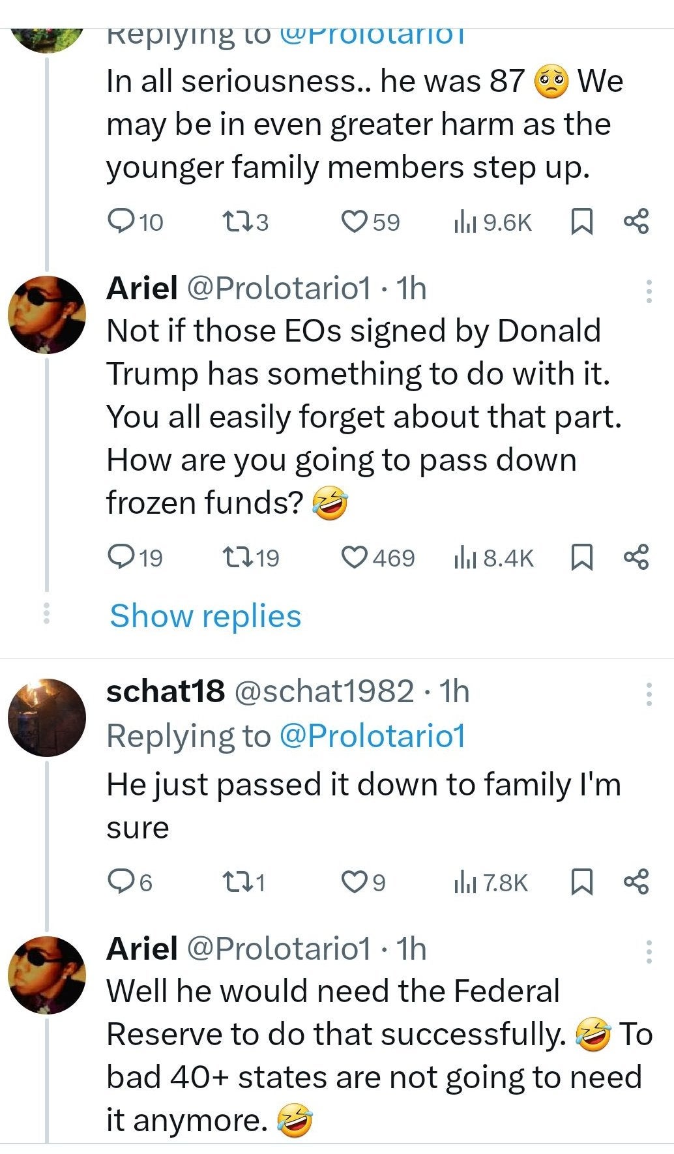The width and height of the screenshot is (674, 1154).
Task: Share the "he was 87" tweet
Action: [636, 222]
